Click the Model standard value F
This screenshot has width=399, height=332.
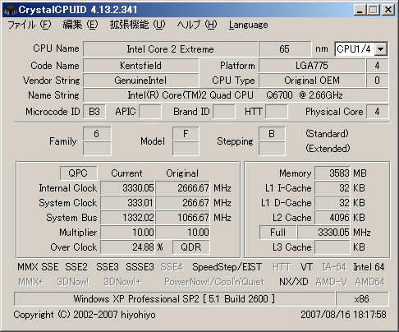click(186, 134)
